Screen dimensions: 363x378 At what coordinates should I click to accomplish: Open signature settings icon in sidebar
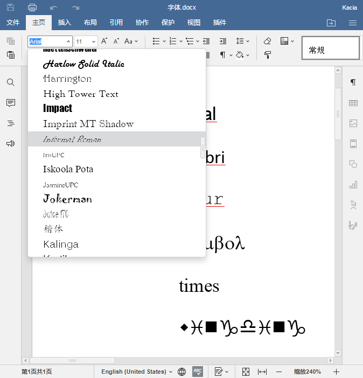[x=353, y=226]
